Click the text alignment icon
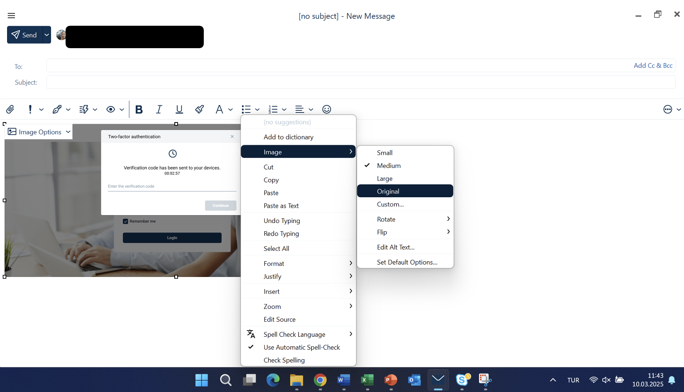Screen dimensions: 684x392 pyautogui.click(x=300, y=109)
